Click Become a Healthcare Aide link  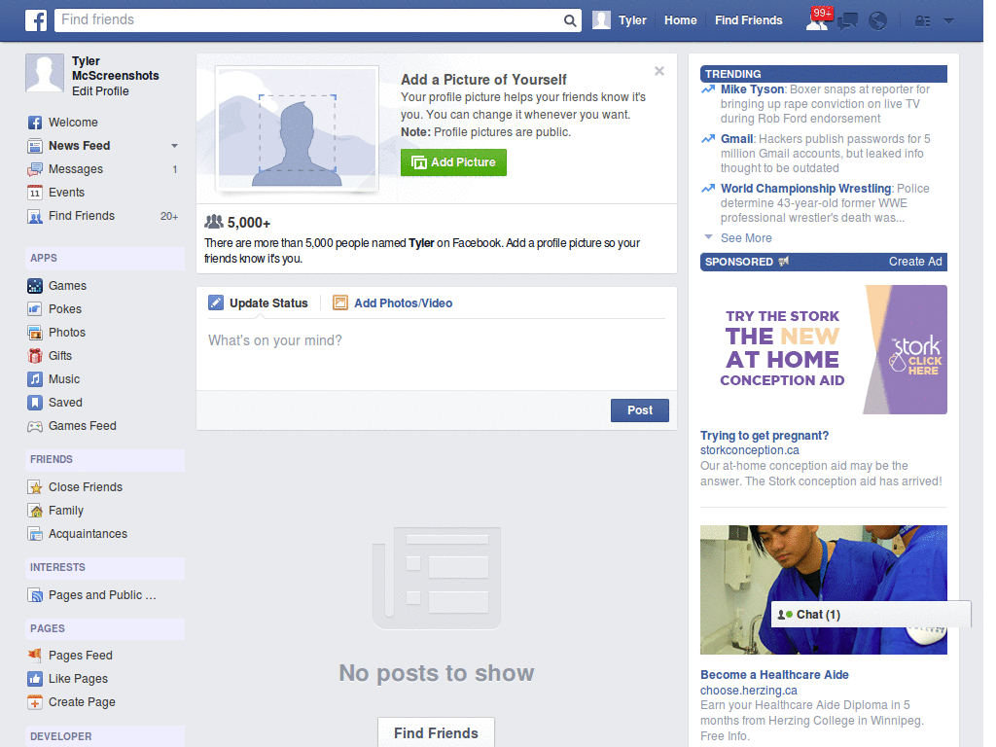pos(774,675)
